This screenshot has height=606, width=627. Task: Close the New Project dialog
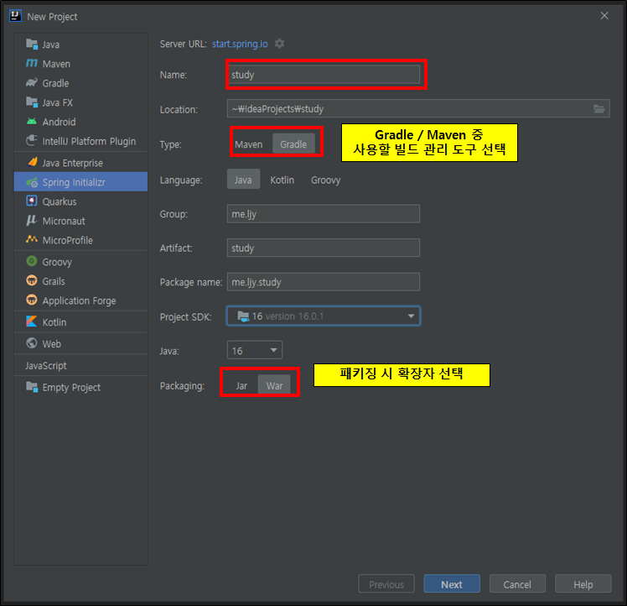(x=604, y=16)
